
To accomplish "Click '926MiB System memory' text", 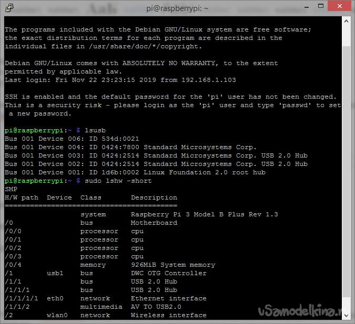I will (173, 265).
